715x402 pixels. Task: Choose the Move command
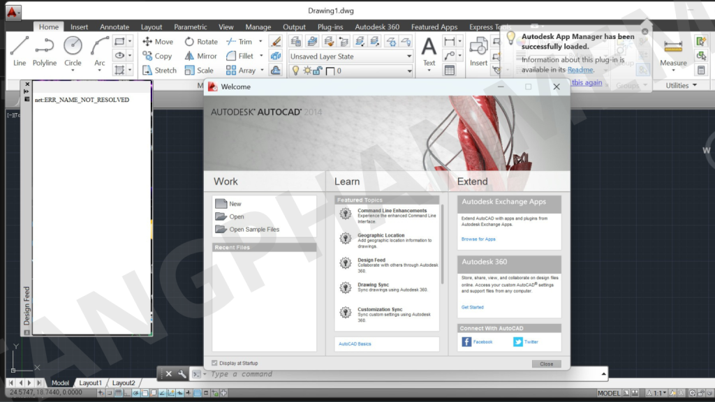coord(158,42)
